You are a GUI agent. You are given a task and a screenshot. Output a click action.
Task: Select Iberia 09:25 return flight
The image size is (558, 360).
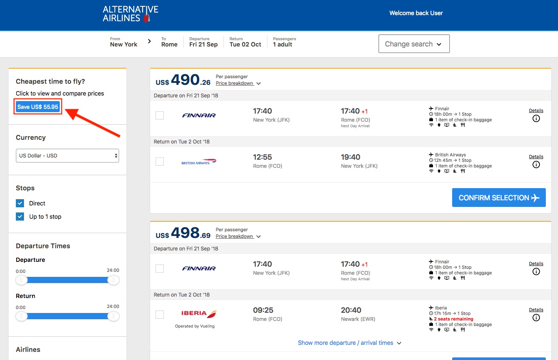point(160,315)
